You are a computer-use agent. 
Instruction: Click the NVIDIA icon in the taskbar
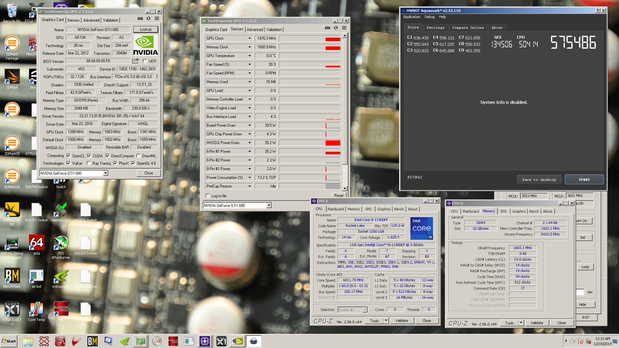[x=238, y=341]
